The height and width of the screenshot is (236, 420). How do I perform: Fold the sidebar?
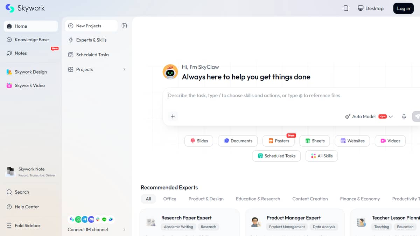(x=31, y=225)
